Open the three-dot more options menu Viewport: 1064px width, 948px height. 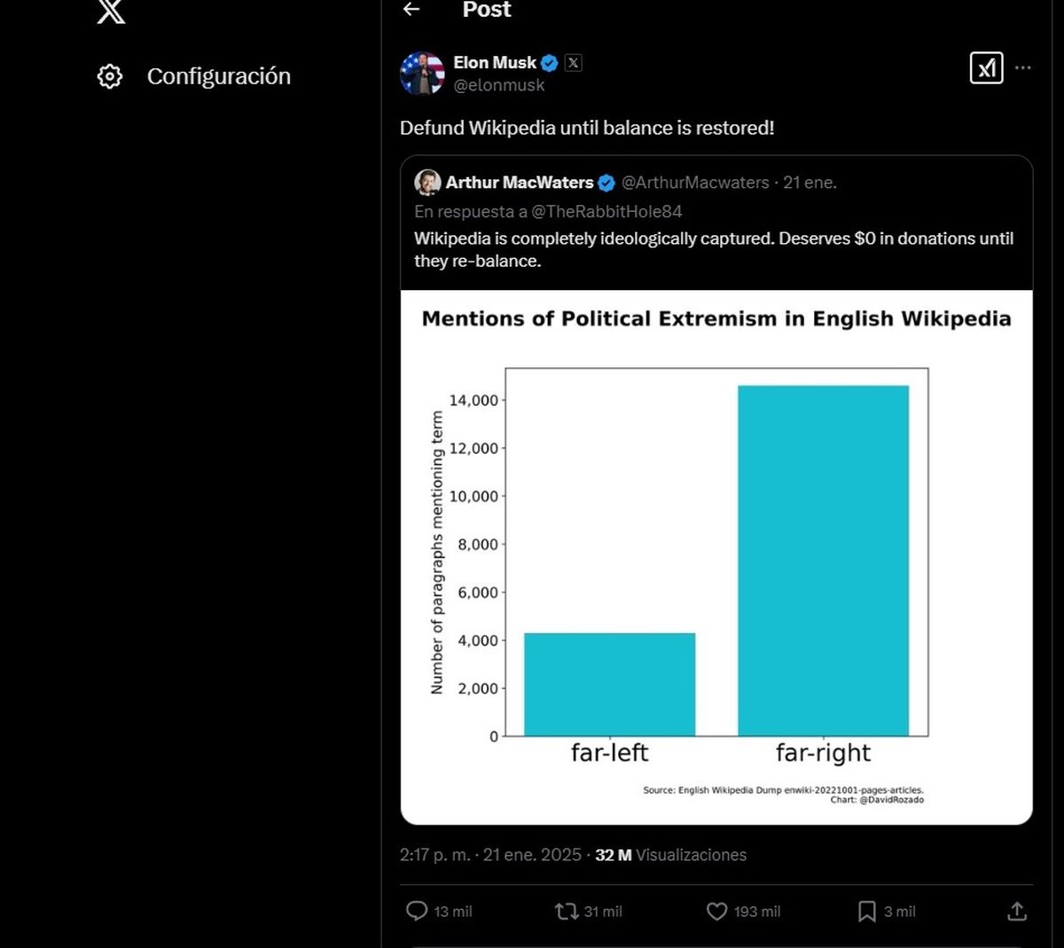point(1023,68)
